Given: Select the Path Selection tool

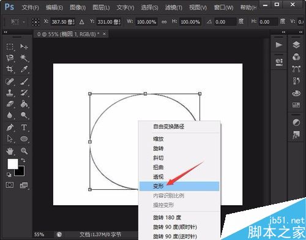Looking at the screenshot, I should (10, 139).
